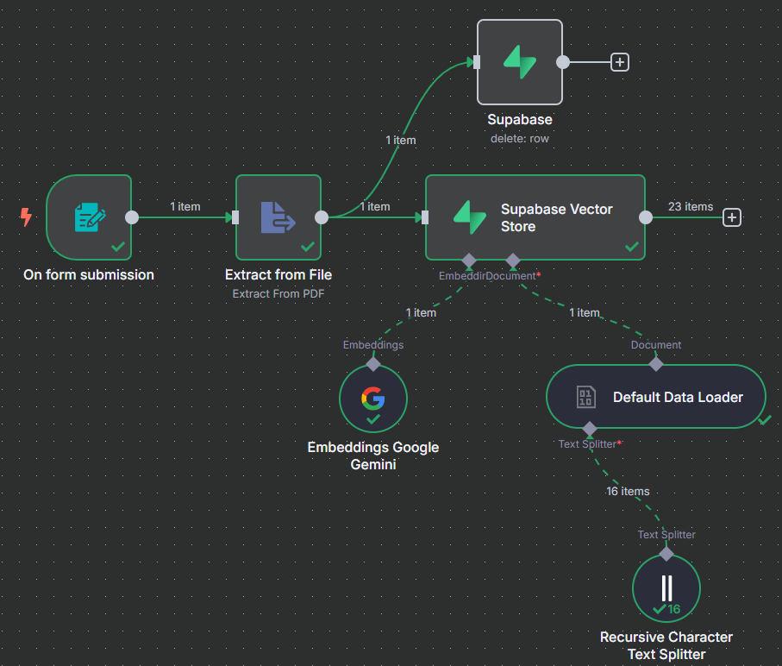Add a node after Supabase Vector Store
This screenshot has height=666, width=782.
coord(732,217)
